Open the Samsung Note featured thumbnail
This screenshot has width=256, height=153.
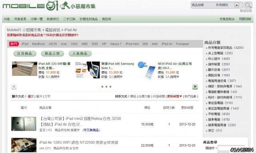coord(87,70)
